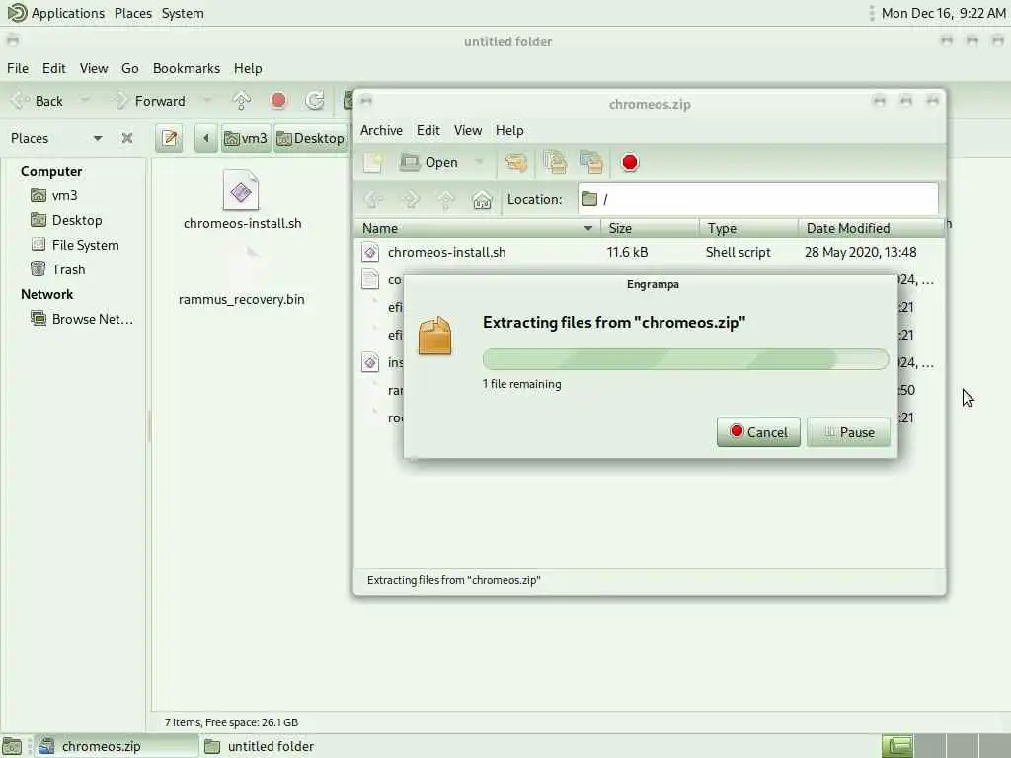
Task: Open Edit menu in Engrampa window
Action: 428,131
